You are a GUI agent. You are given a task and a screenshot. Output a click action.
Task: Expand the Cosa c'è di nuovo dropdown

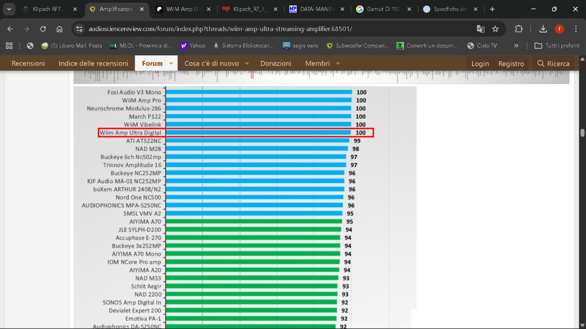point(247,64)
